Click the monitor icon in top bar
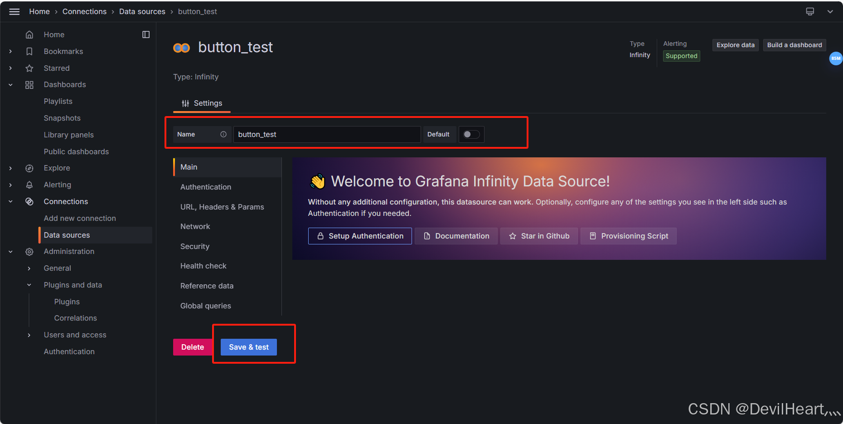The height and width of the screenshot is (424, 843). 810,12
